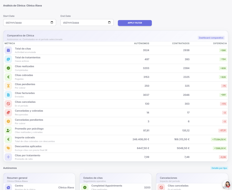
Task: Click the clock icon for Canceladas pendientes
Action: pos(8,121)
